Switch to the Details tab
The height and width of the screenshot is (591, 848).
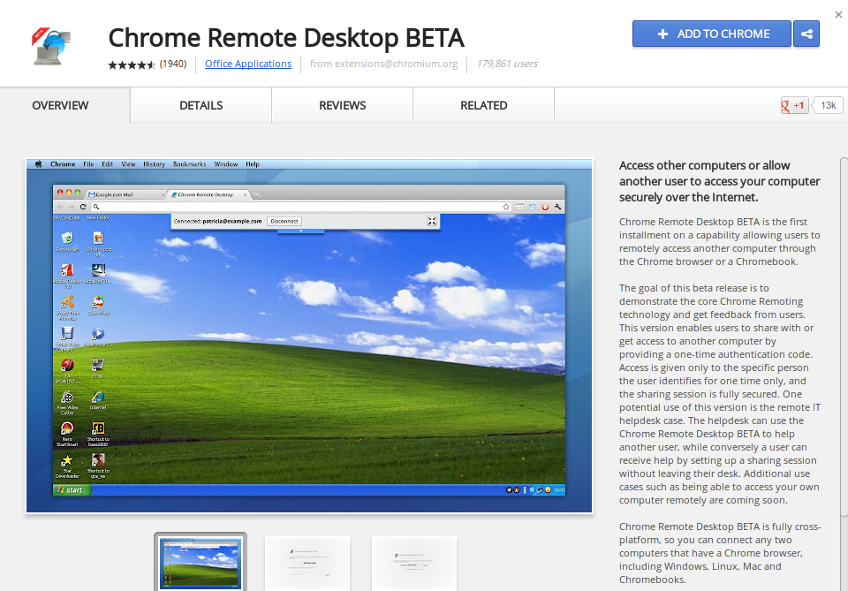coord(201,105)
